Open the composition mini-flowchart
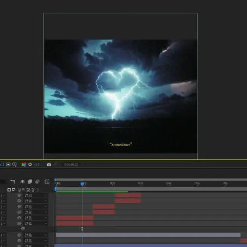 13,181
